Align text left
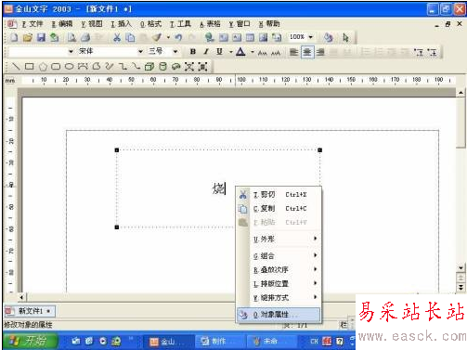This screenshot has height=350, width=467. pos(293,52)
